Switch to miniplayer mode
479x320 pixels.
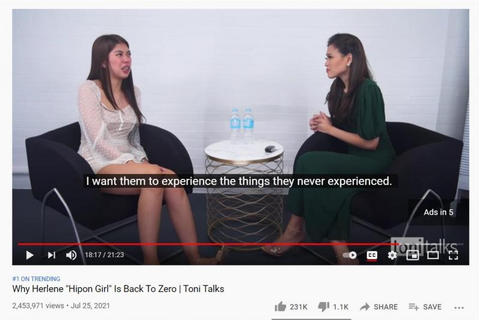coord(413,255)
